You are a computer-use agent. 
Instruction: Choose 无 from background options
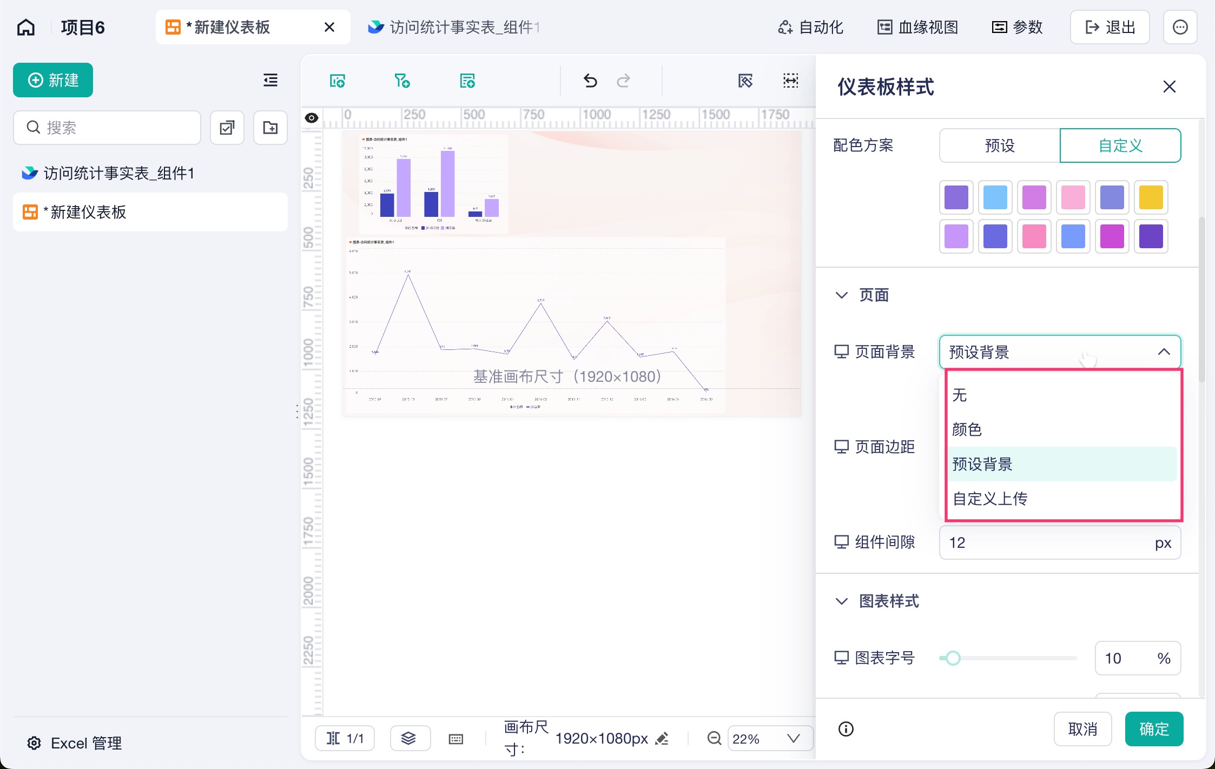pos(1061,395)
